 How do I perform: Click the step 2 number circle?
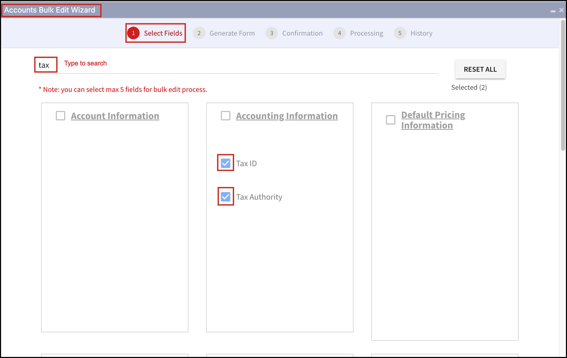pos(199,33)
